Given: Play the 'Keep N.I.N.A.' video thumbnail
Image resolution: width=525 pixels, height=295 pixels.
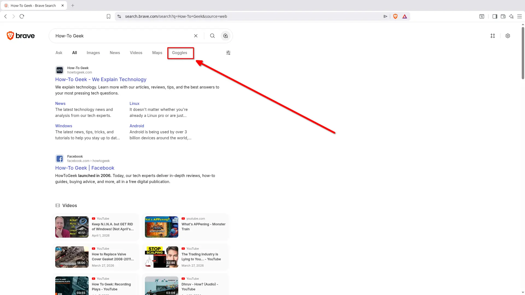Looking at the screenshot, I should point(72,227).
